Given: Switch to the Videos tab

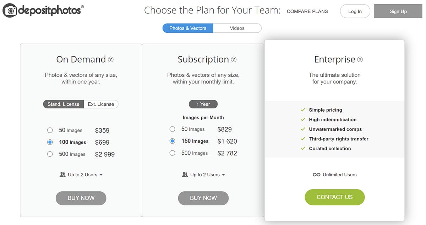Looking at the screenshot, I should [x=237, y=28].
